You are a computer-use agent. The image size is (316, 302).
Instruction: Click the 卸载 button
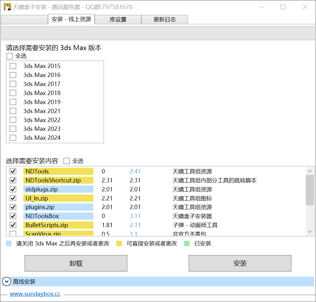point(76,263)
